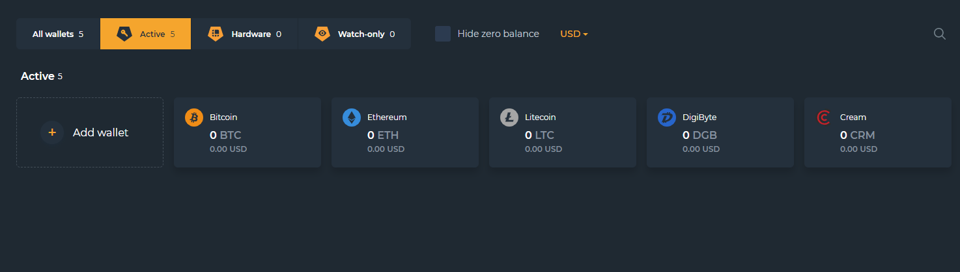This screenshot has width=960, height=272.
Task: Click the Litecoin logo icon
Action: [509, 117]
